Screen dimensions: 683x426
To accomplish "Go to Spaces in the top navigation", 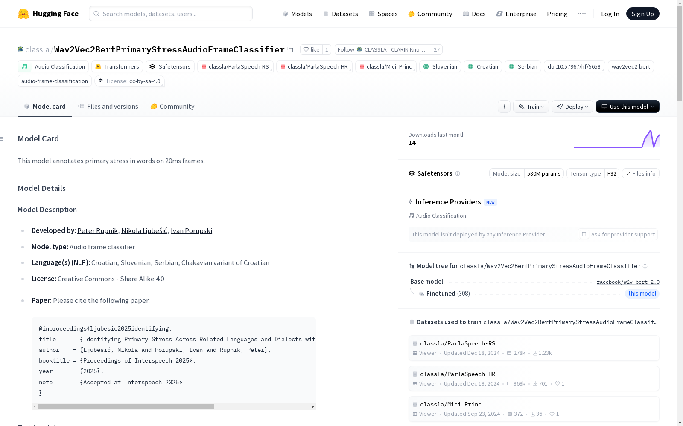I will 383,14.
